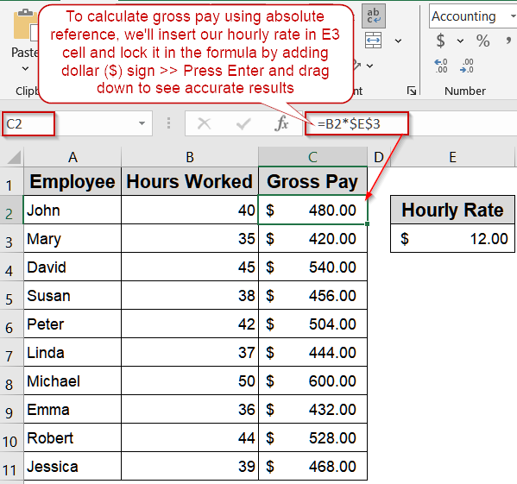
Task: Click the Merge & Center icon
Action: 374,41
